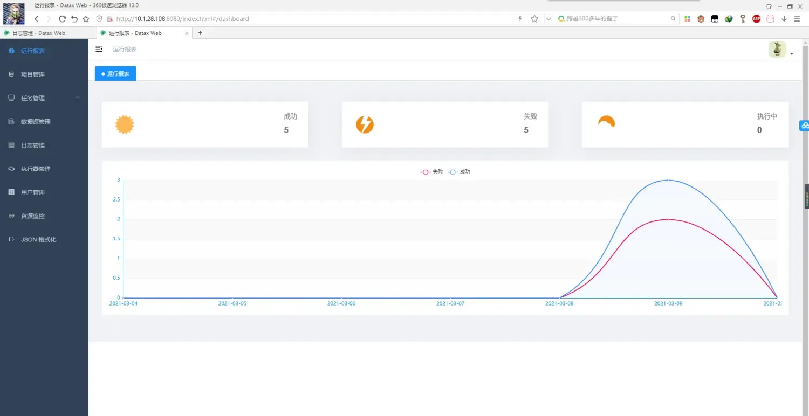Screen dimensions: 809x416
Task: Expand the 任务管理 submenu
Action: 31,98
